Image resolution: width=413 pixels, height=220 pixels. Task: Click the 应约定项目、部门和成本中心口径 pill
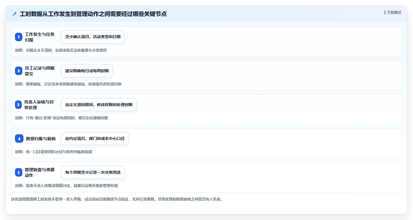pyautogui.click(x=95, y=138)
